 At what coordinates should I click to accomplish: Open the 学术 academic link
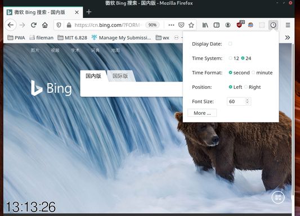tap(75, 50)
